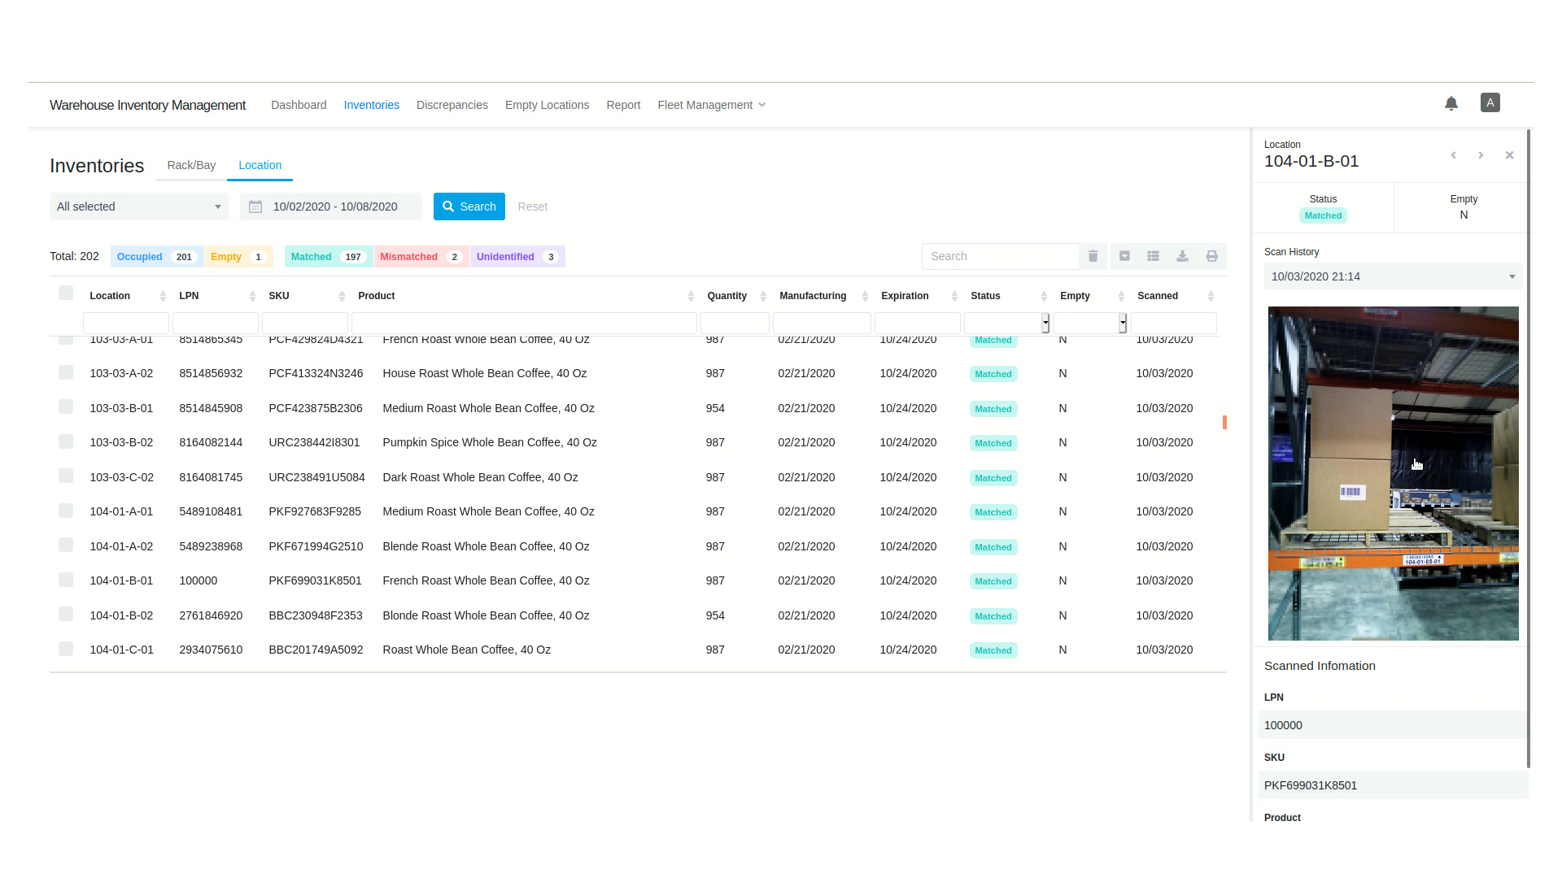This screenshot has height=878, width=1562.
Task: Switch to the Rack/Bay tab
Action: [x=191, y=165]
